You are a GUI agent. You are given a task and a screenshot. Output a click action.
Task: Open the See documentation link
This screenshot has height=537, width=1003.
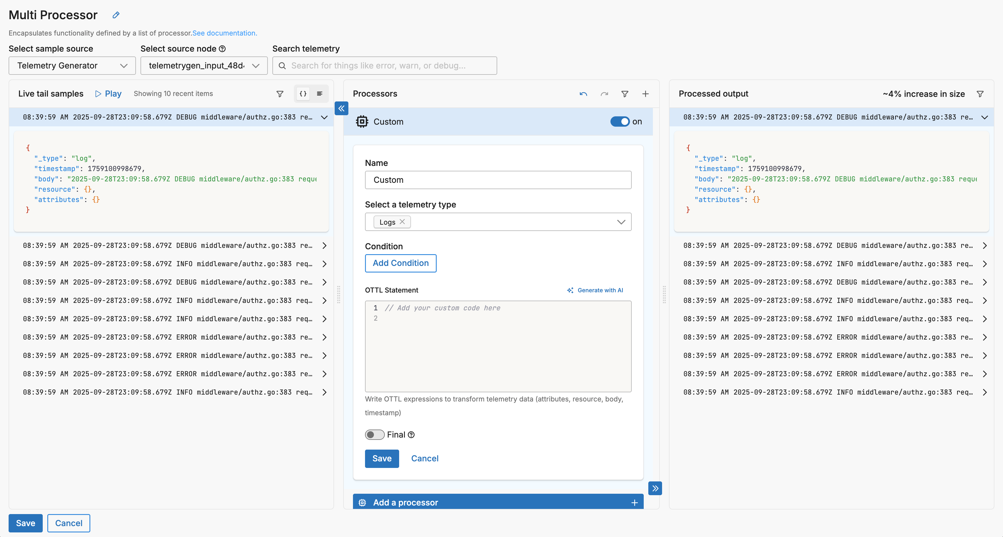click(225, 33)
